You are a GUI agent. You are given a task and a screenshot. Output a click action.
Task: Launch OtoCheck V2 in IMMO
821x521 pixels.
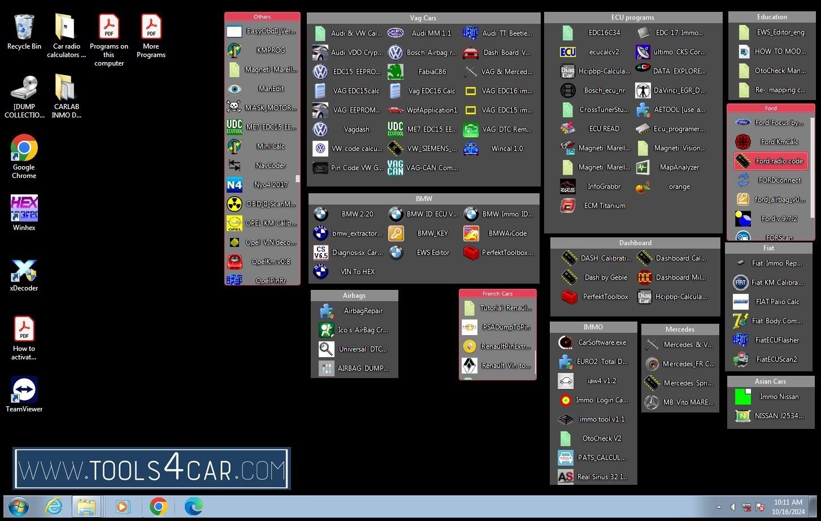click(x=593, y=438)
